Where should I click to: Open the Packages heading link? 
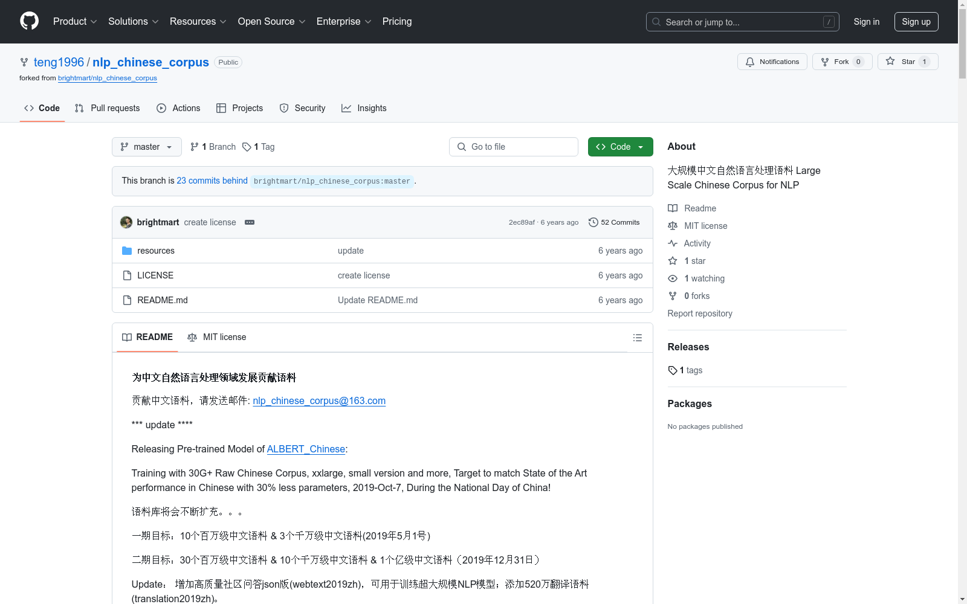tap(690, 403)
